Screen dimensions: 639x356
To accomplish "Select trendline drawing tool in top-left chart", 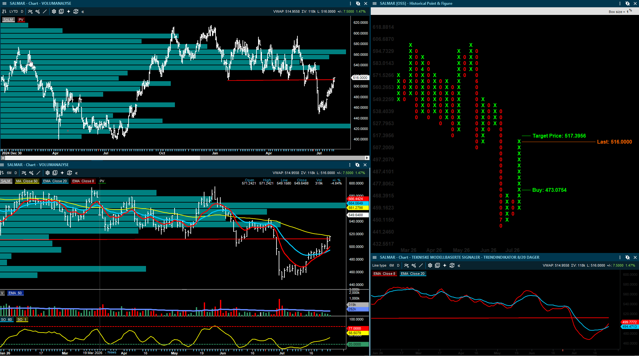I will [45, 11].
